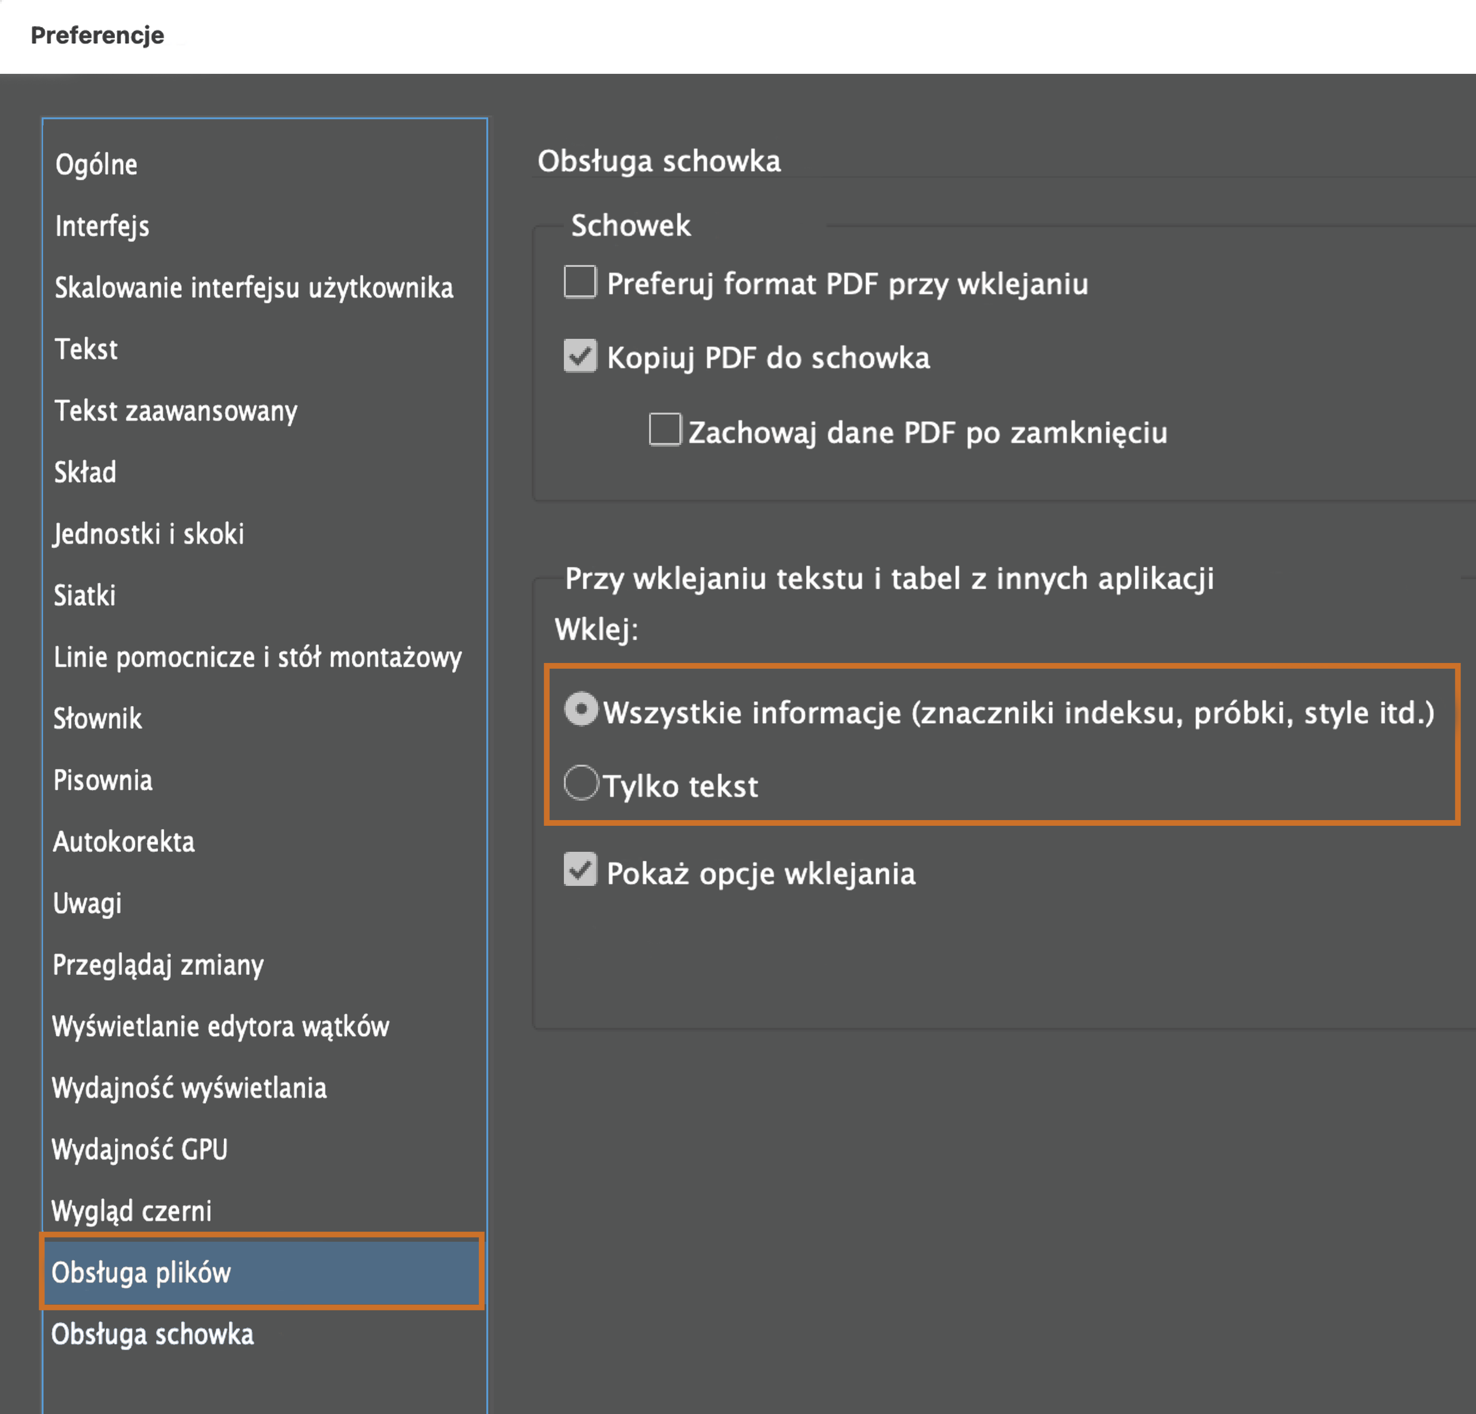This screenshot has width=1476, height=1414.
Task: Switch to Interfejs preferences
Action: pos(102,226)
